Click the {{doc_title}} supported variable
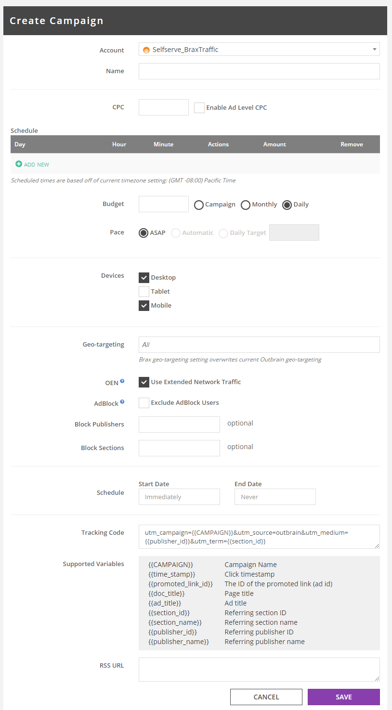Screen dimensions: 392x710 click(167, 594)
